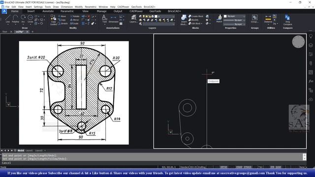This screenshot has width=315, height=177.
Task: Activate the Scale command
Action: click(x=74, y=24)
